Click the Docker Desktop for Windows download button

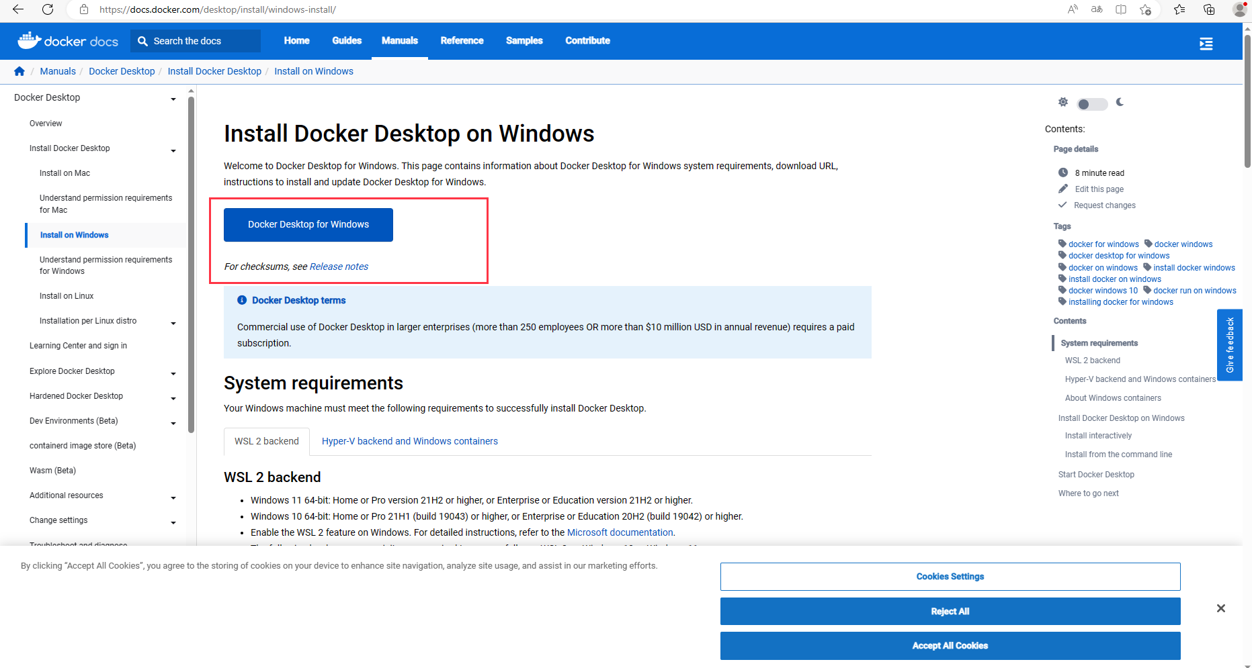pyautogui.click(x=308, y=224)
